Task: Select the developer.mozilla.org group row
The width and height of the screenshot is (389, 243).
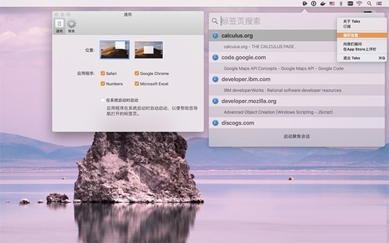Action: 297,101
